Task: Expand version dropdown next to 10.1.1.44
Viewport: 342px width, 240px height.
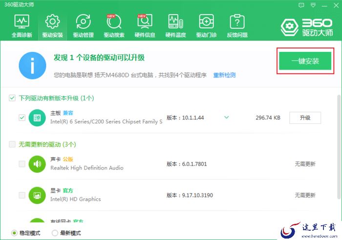Action: click(x=226, y=118)
